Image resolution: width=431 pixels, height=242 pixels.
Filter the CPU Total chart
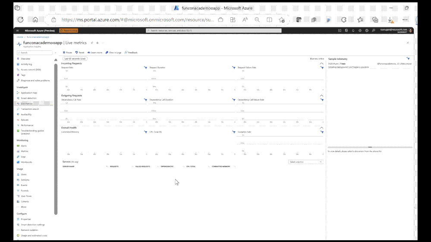[234, 132]
